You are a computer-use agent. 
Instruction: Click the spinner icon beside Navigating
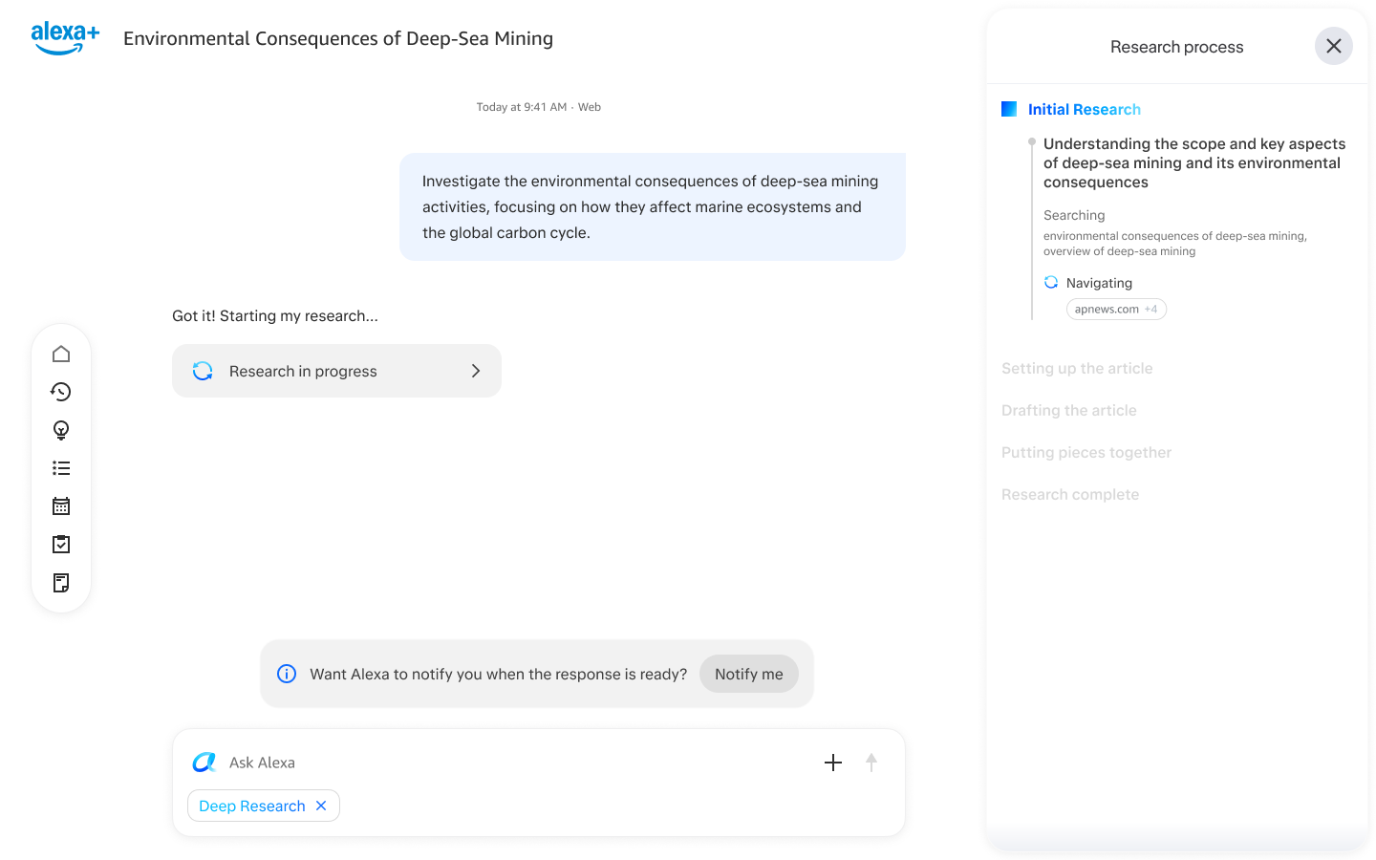click(1051, 282)
